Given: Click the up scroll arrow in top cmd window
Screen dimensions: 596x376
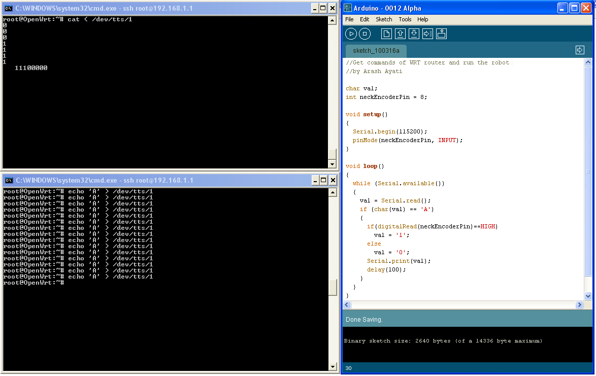Looking at the screenshot, I should tap(332, 20).
